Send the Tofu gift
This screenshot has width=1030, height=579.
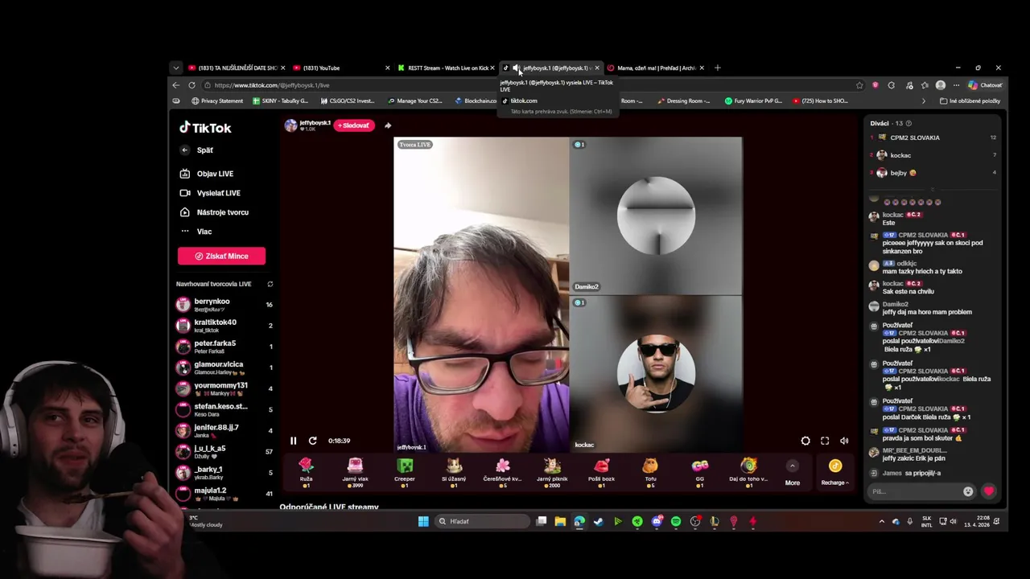(x=650, y=472)
